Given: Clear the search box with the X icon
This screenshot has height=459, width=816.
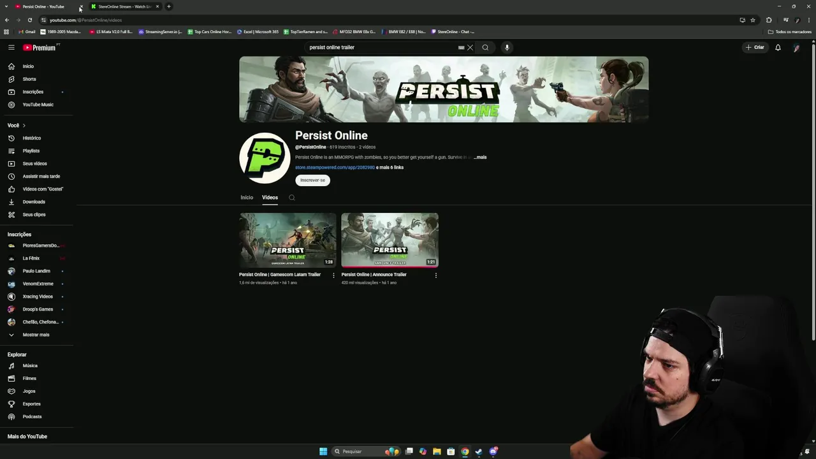Looking at the screenshot, I should point(470,47).
